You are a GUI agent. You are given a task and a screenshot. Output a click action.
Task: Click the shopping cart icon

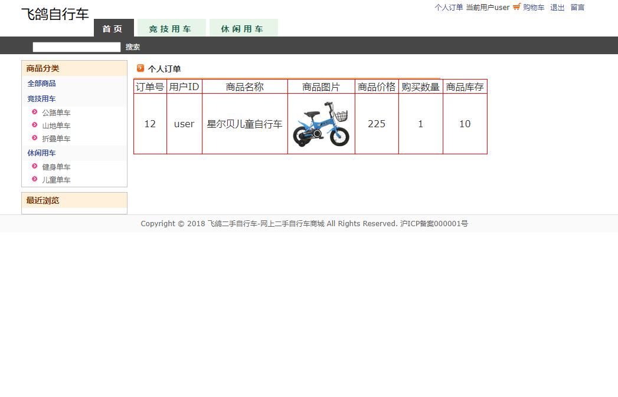[x=516, y=7]
